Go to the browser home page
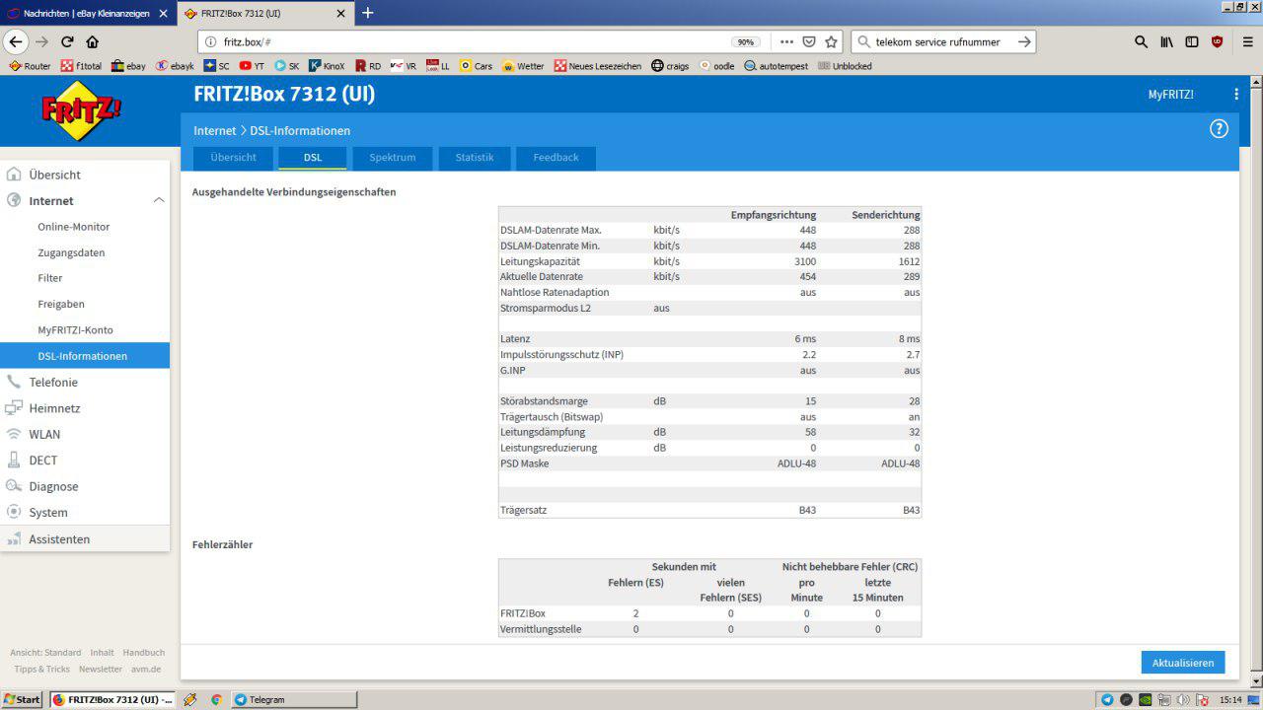 (93, 41)
